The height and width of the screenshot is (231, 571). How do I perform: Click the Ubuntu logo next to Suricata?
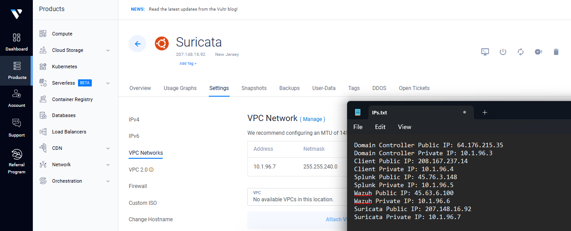pyautogui.click(x=162, y=43)
